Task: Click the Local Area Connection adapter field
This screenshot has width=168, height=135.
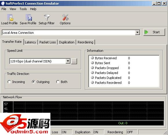Action: click(71, 33)
